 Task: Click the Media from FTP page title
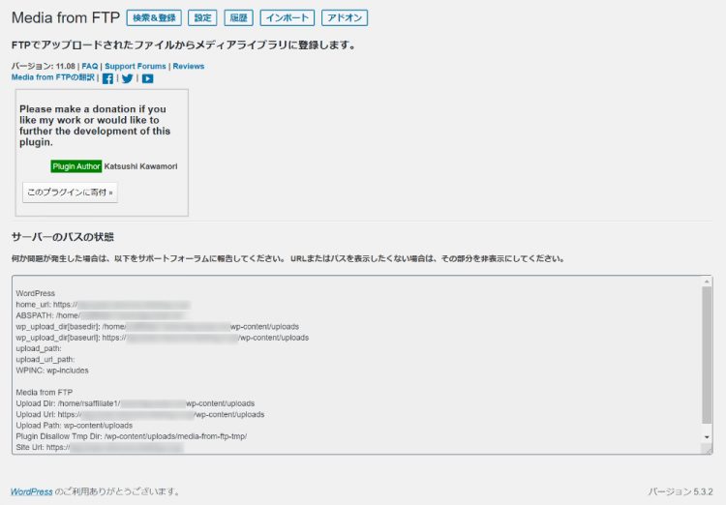click(65, 17)
